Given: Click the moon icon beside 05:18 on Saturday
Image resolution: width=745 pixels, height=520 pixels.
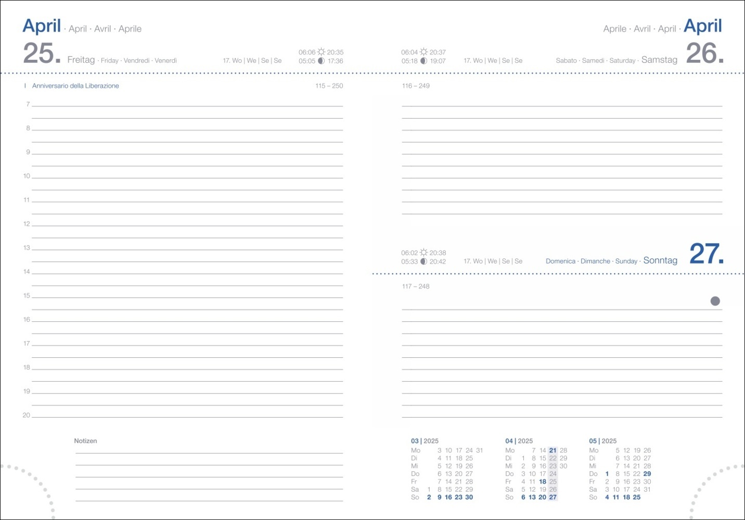Looking at the screenshot, I should pos(424,61).
